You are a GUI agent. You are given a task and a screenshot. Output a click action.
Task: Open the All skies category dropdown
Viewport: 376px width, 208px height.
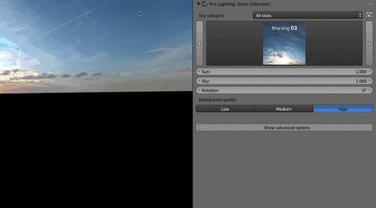[x=307, y=16]
